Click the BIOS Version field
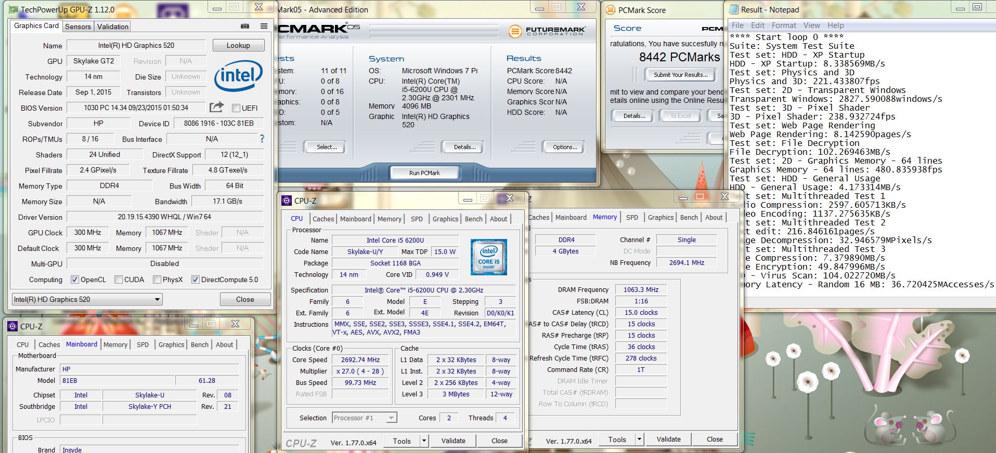 pos(136,108)
